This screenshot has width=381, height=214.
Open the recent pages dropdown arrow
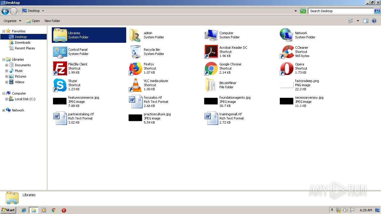(x=19, y=11)
